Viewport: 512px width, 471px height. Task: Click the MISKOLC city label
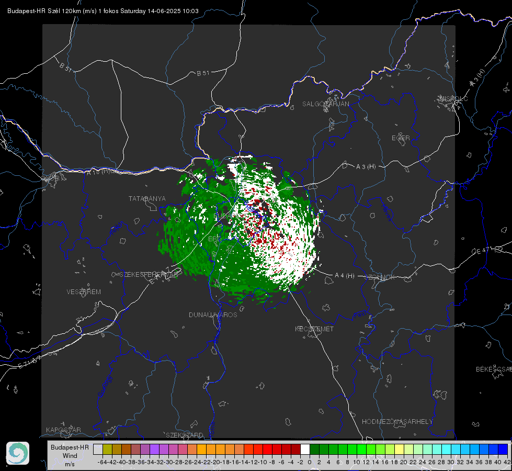453,98
